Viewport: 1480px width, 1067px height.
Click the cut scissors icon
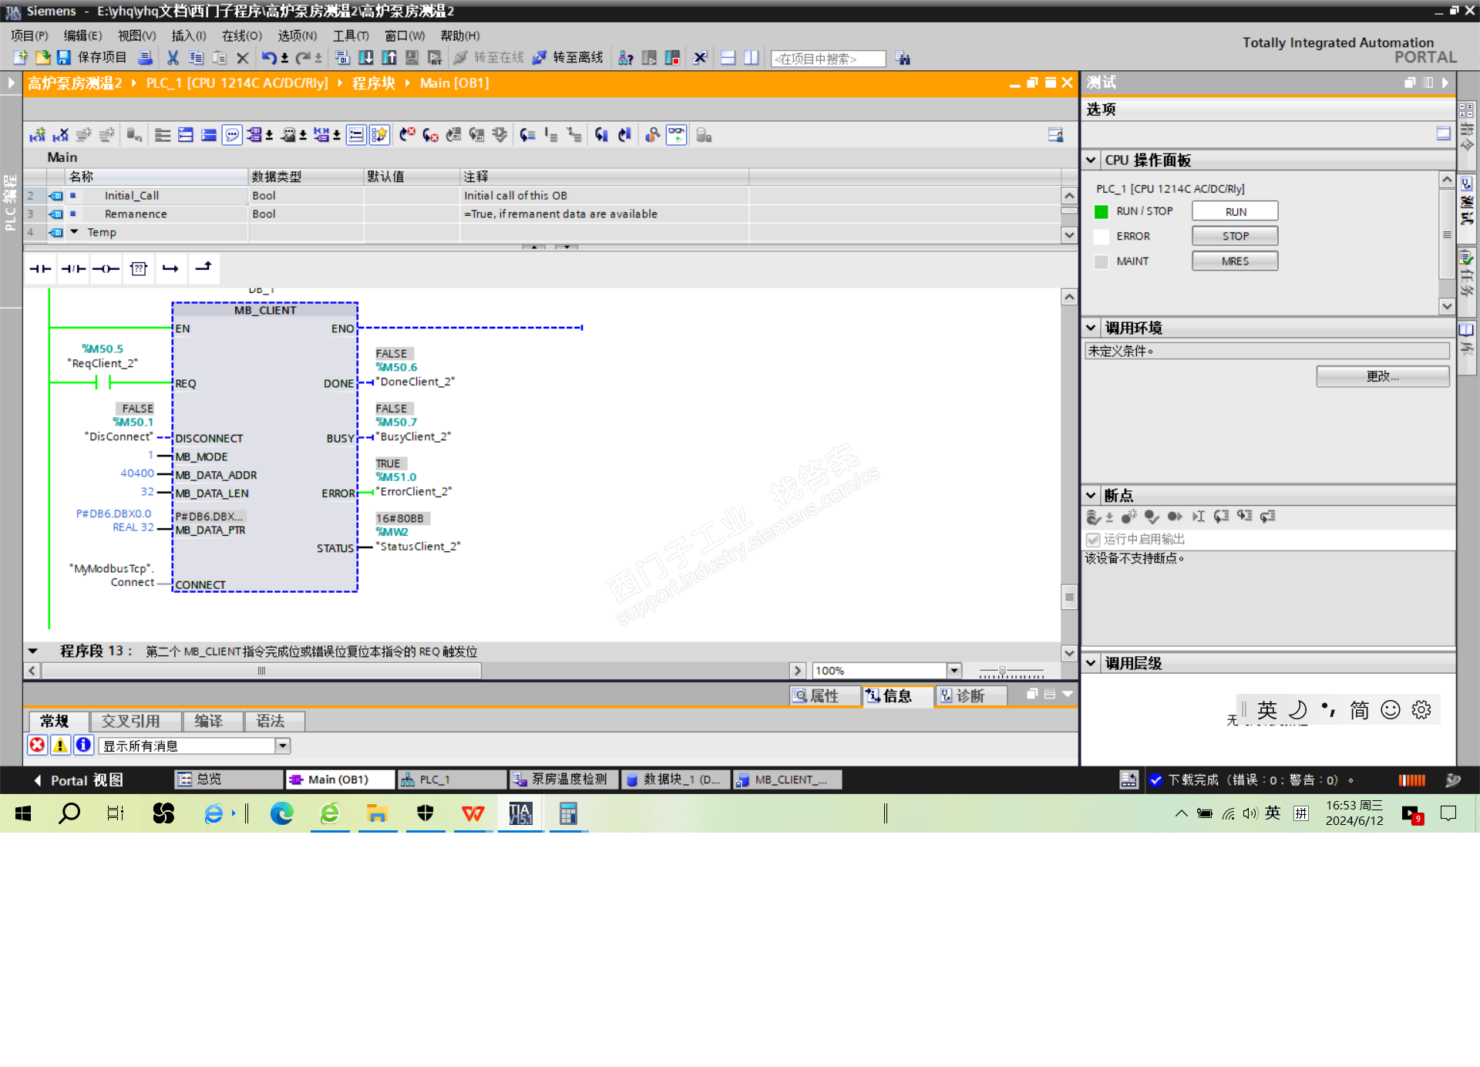(173, 58)
